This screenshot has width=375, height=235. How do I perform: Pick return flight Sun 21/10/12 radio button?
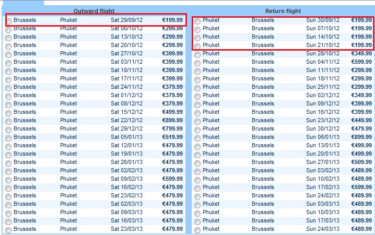point(197,46)
